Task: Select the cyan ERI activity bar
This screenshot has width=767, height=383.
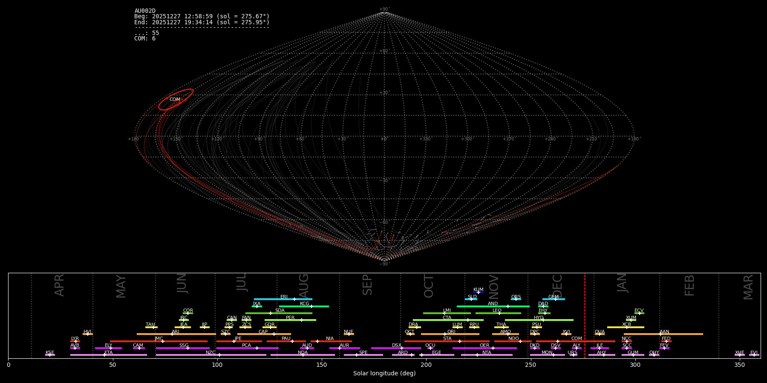Action: [x=283, y=299]
